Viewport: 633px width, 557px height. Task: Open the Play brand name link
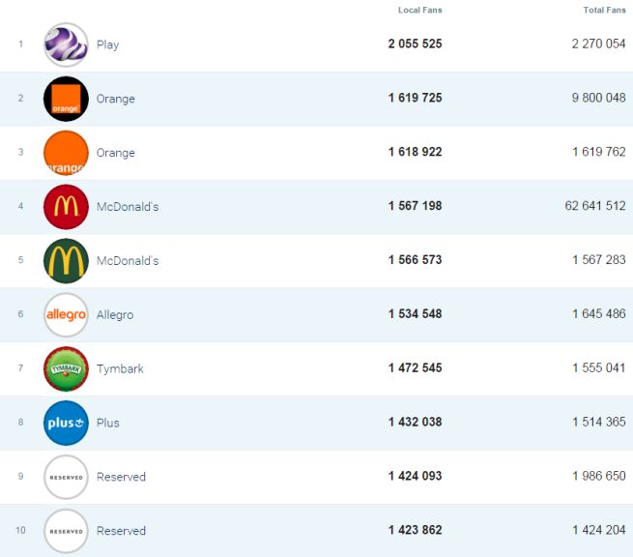[107, 44]
